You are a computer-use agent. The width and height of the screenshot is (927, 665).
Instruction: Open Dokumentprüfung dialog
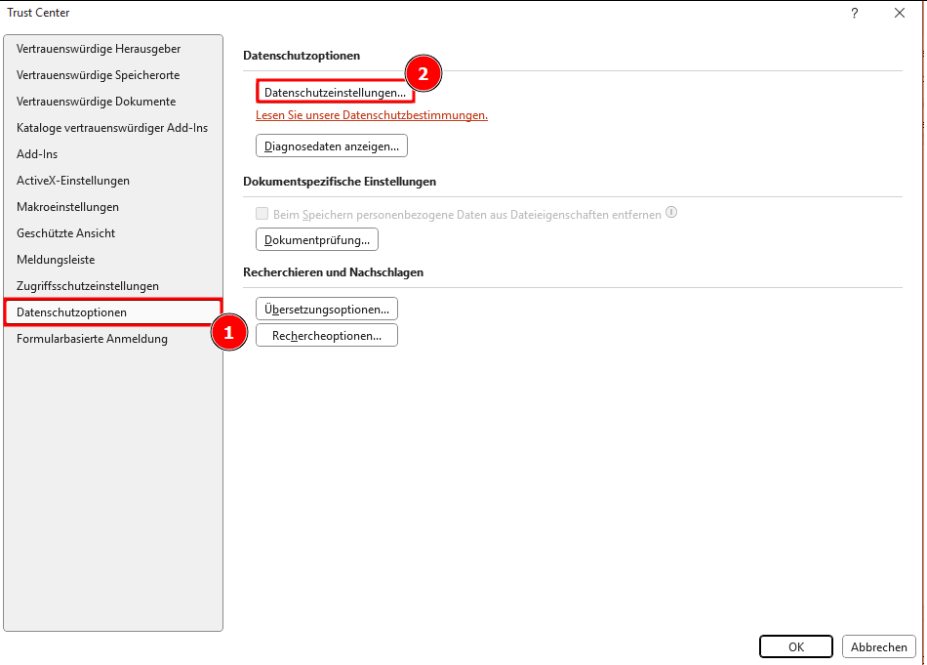coord(316,239)
